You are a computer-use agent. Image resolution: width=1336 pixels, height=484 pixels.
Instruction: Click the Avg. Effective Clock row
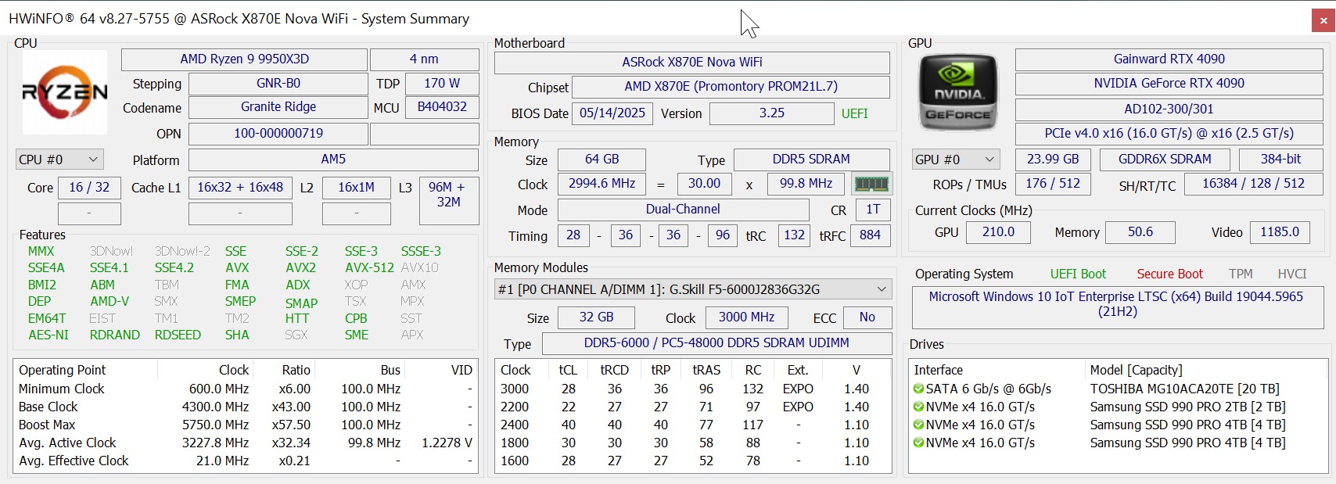[246, 461]
